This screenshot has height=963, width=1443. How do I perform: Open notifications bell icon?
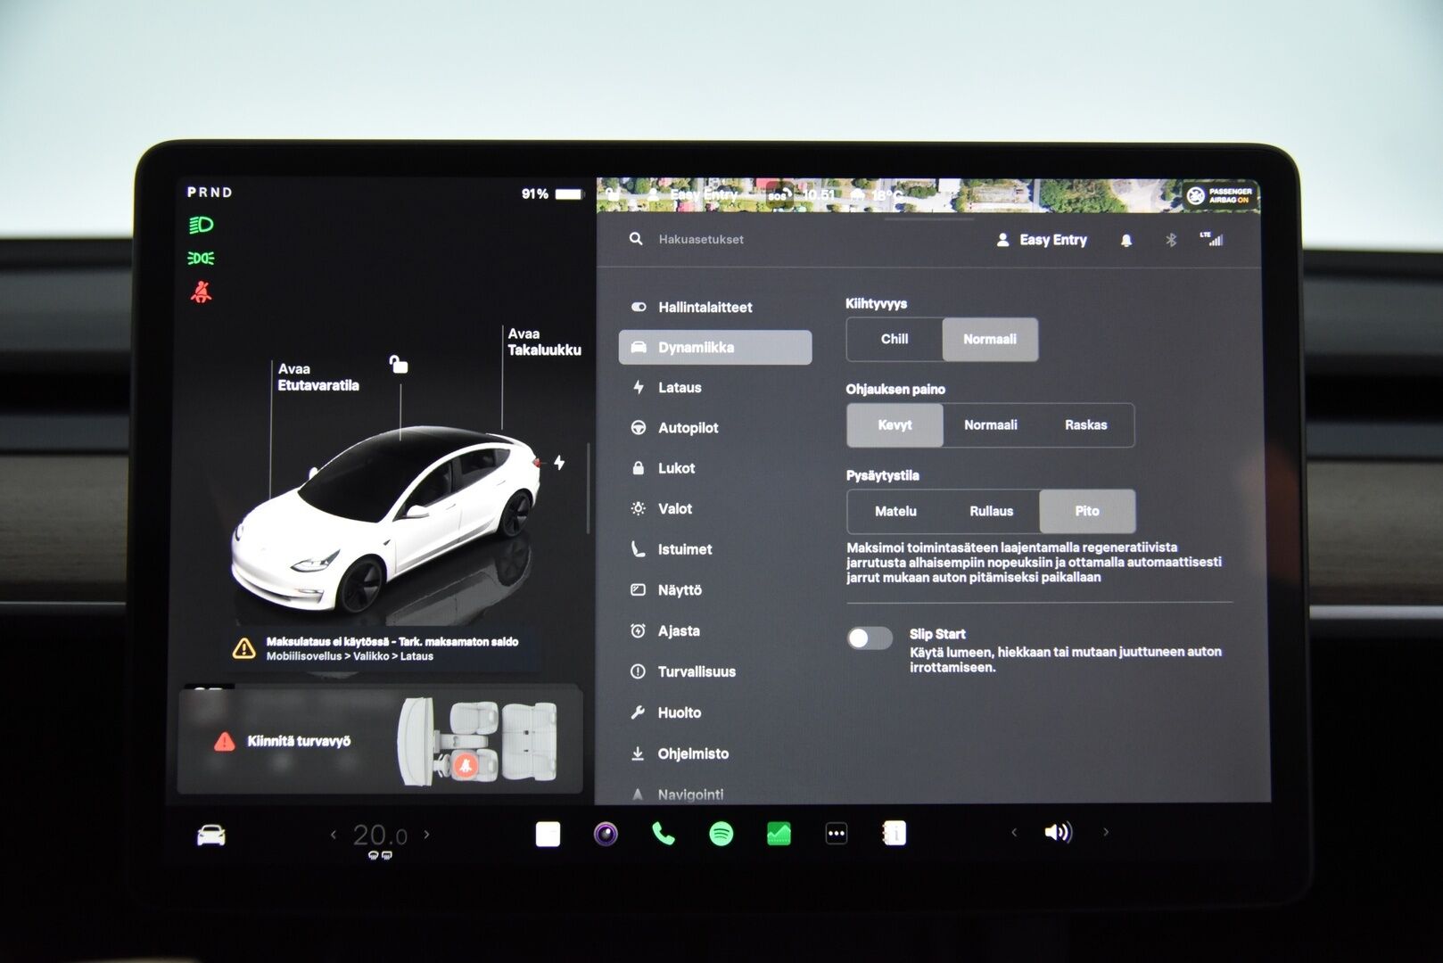click(x=1126, y=240)
